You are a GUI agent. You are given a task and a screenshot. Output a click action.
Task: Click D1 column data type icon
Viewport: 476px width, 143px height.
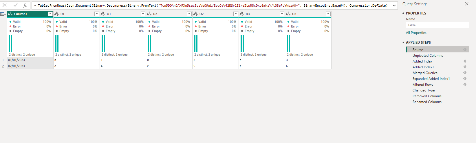(x=56, y=14)
